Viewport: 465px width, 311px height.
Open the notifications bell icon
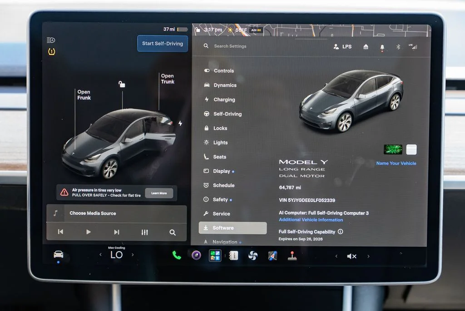click(x=382, y=47)
